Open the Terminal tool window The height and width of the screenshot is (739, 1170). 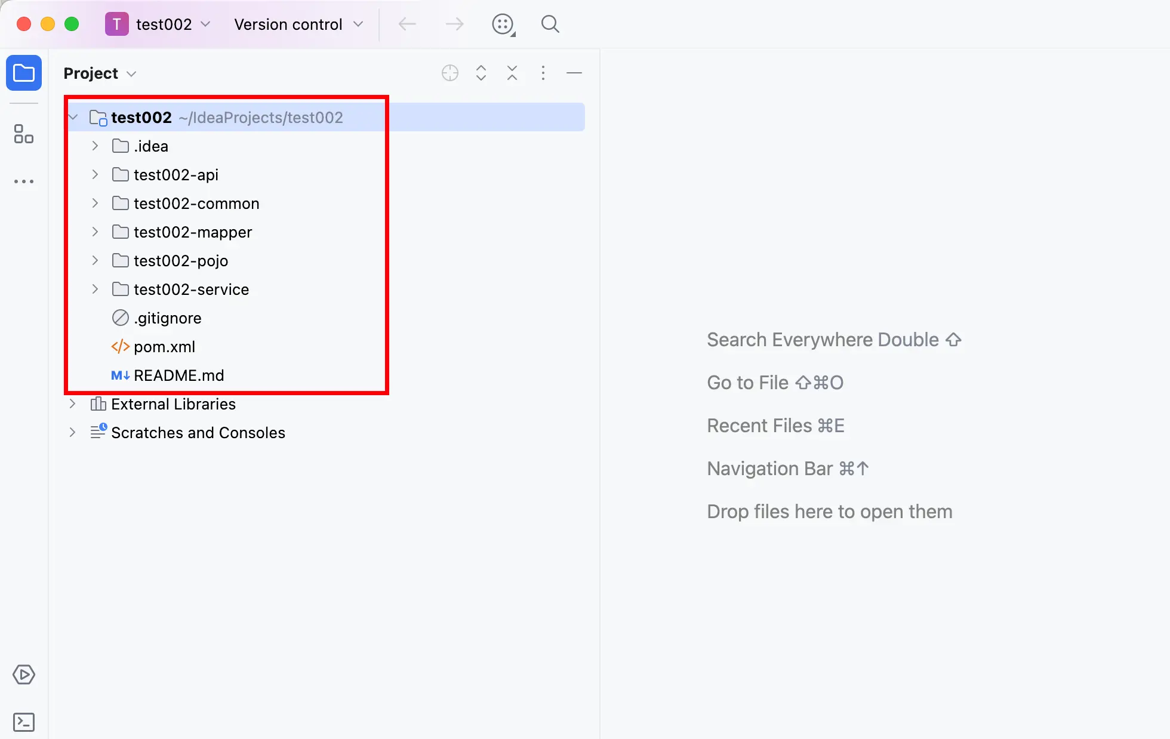point(24,722)
